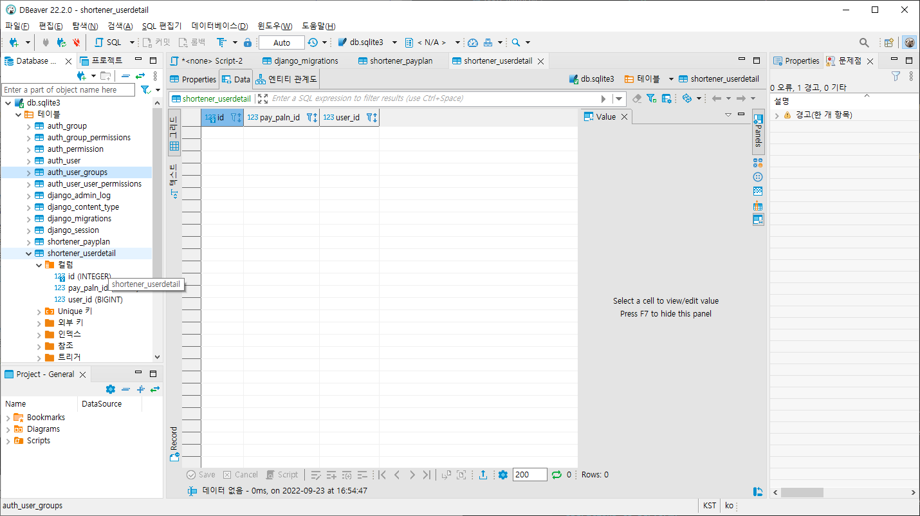This screenshot has width=920, height=516.
Task: Click the red Disconnect icon in main toolbar
Action: [77, 42]
